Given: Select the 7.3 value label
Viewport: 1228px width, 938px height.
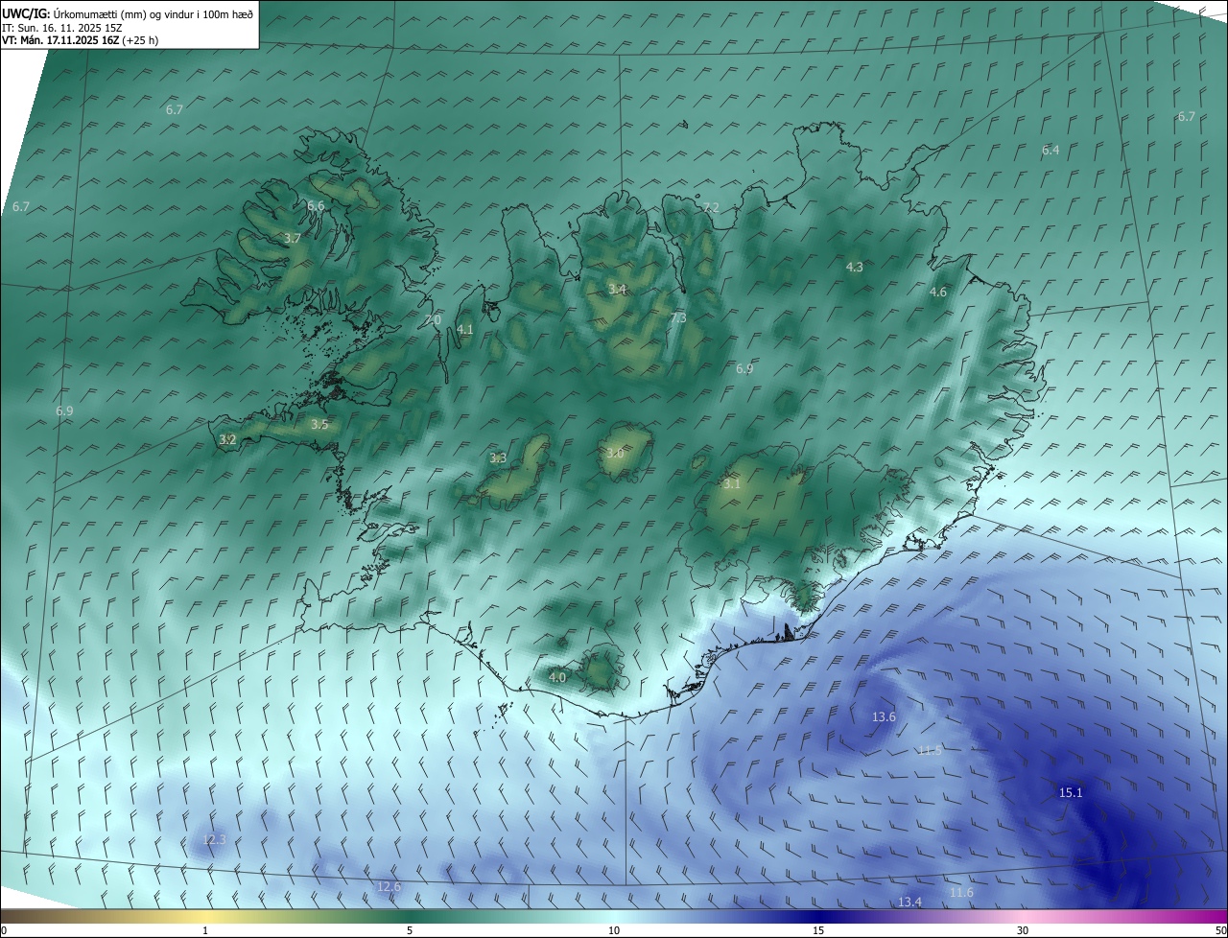Looking at the screenshot, I should click(678, 317).
